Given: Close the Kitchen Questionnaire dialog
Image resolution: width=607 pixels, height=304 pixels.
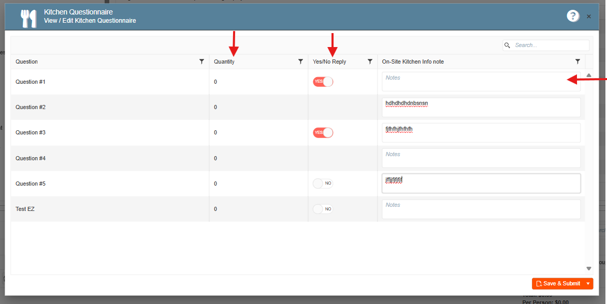Looking at the screenshot, I should point(589,16).
